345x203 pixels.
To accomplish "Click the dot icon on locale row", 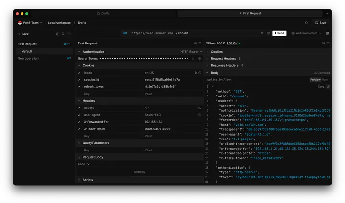I will tap(195, 73).
